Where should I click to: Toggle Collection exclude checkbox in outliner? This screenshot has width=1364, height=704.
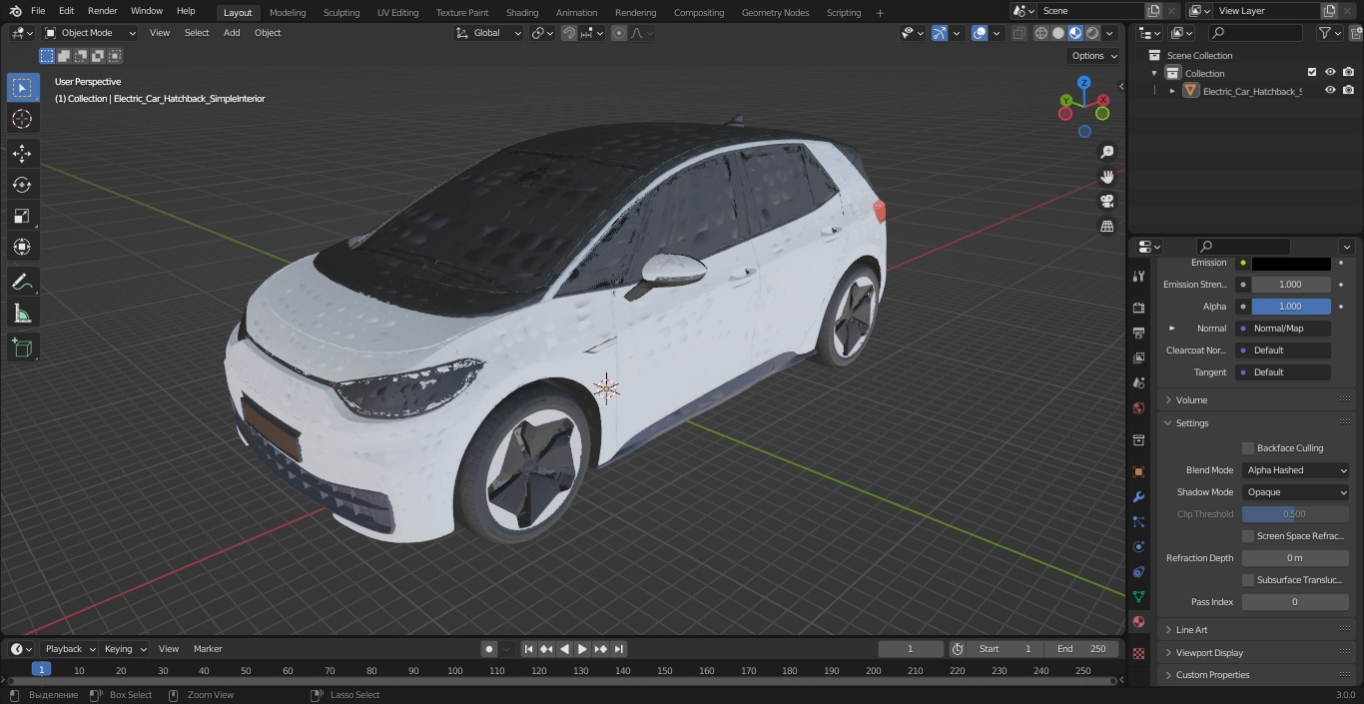(1312, 72)
